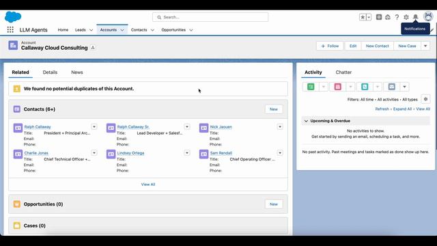
Task: Click the Salesforce cloud logo
Action: [13, 16]
